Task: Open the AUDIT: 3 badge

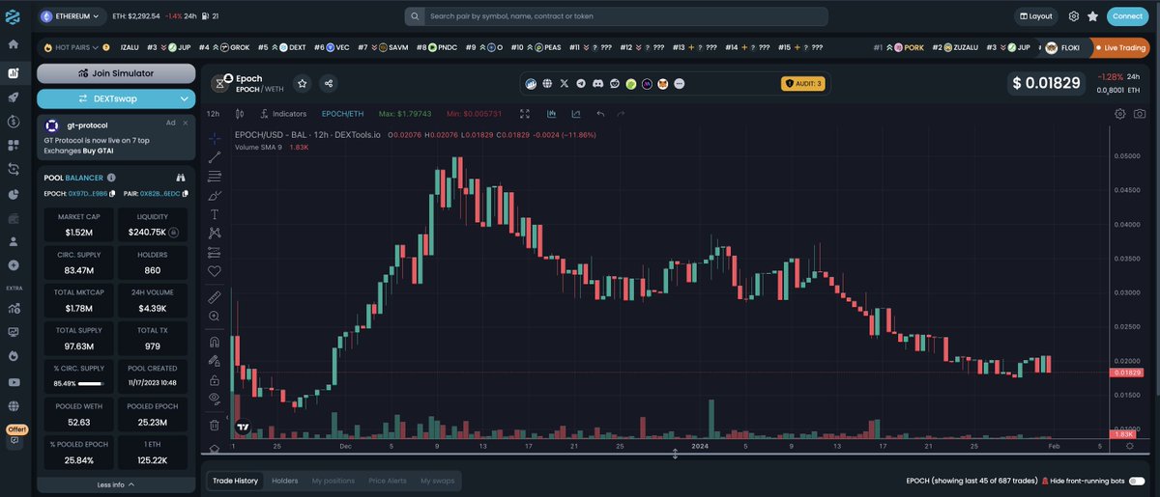Action: point(804,84)
